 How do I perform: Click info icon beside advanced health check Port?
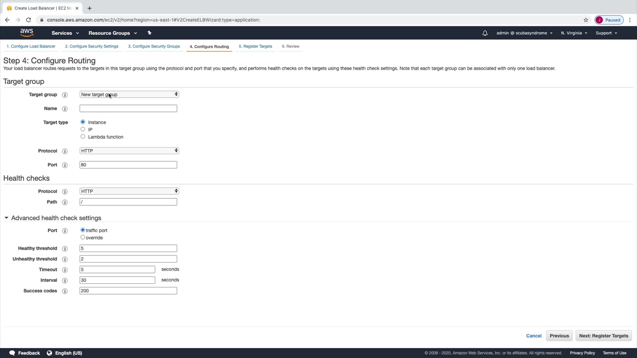65,231
